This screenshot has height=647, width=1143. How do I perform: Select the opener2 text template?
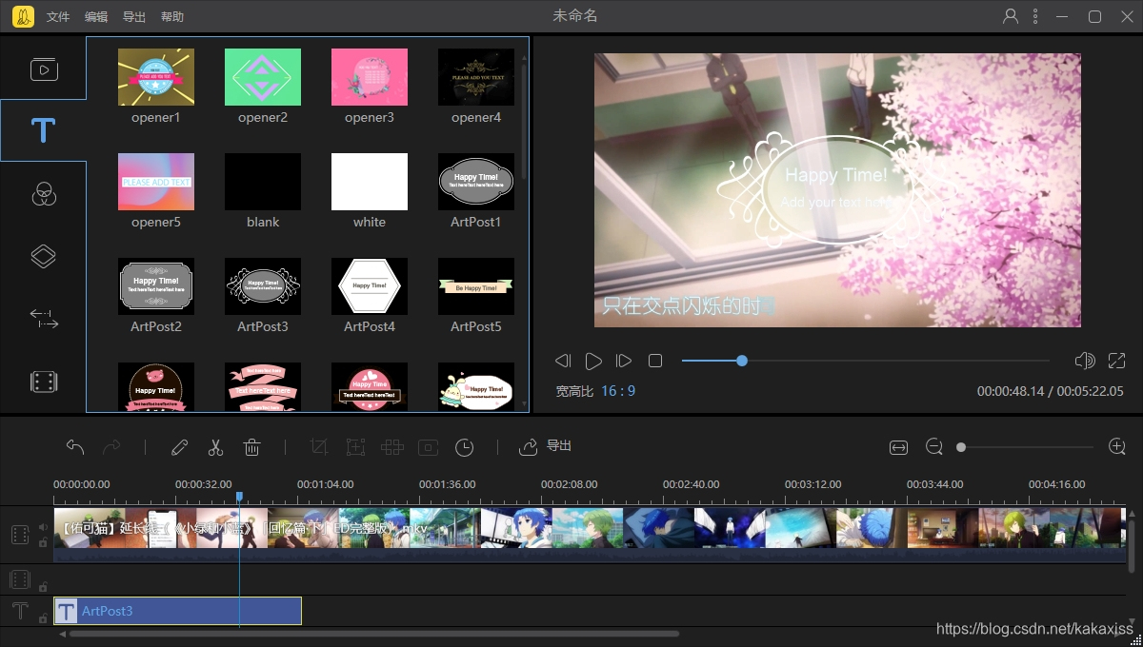coord(263,77)
